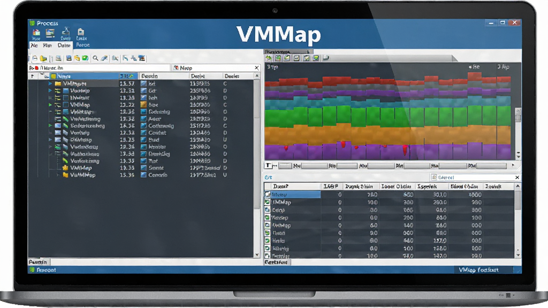The height and width of the screenshot is (308, 548).
Task: Toggle checkbox of the VMMap row showing 280.0
Action: point(268,202)
